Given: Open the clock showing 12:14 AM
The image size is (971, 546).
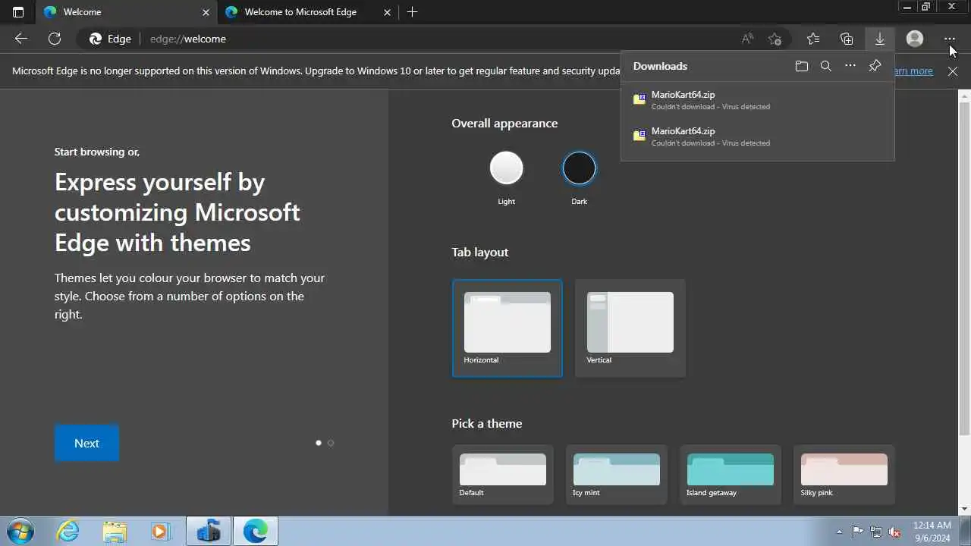Looking at the screenshot, I should 932,532.
